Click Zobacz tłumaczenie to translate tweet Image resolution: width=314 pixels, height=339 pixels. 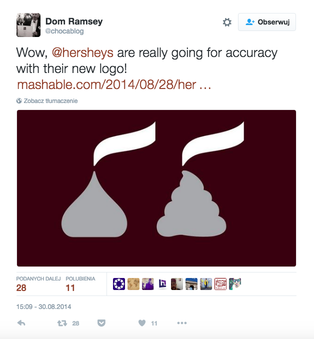50,100
